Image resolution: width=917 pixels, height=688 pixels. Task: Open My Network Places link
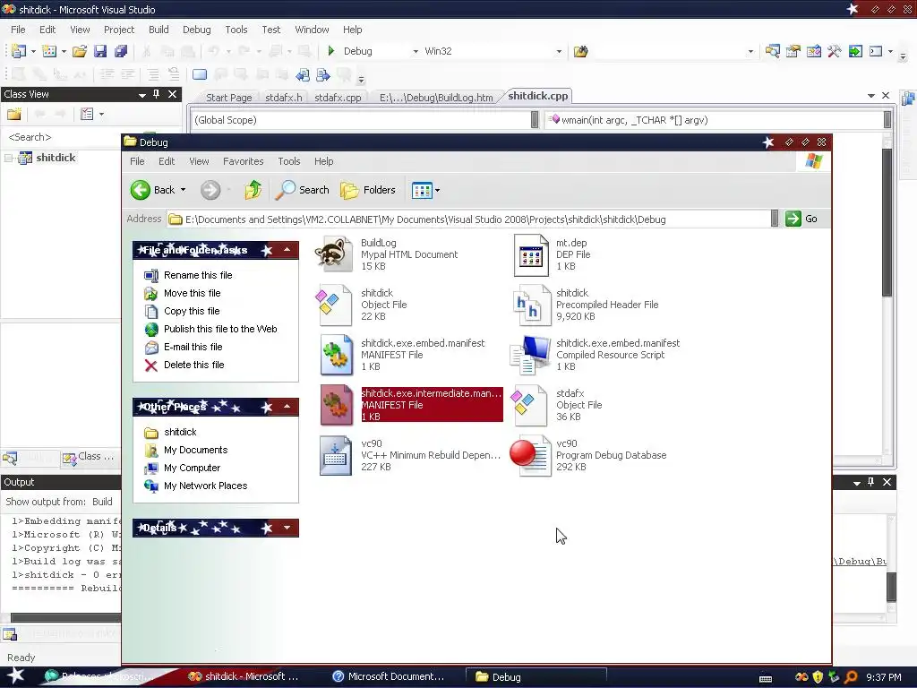tap(205, 486)
